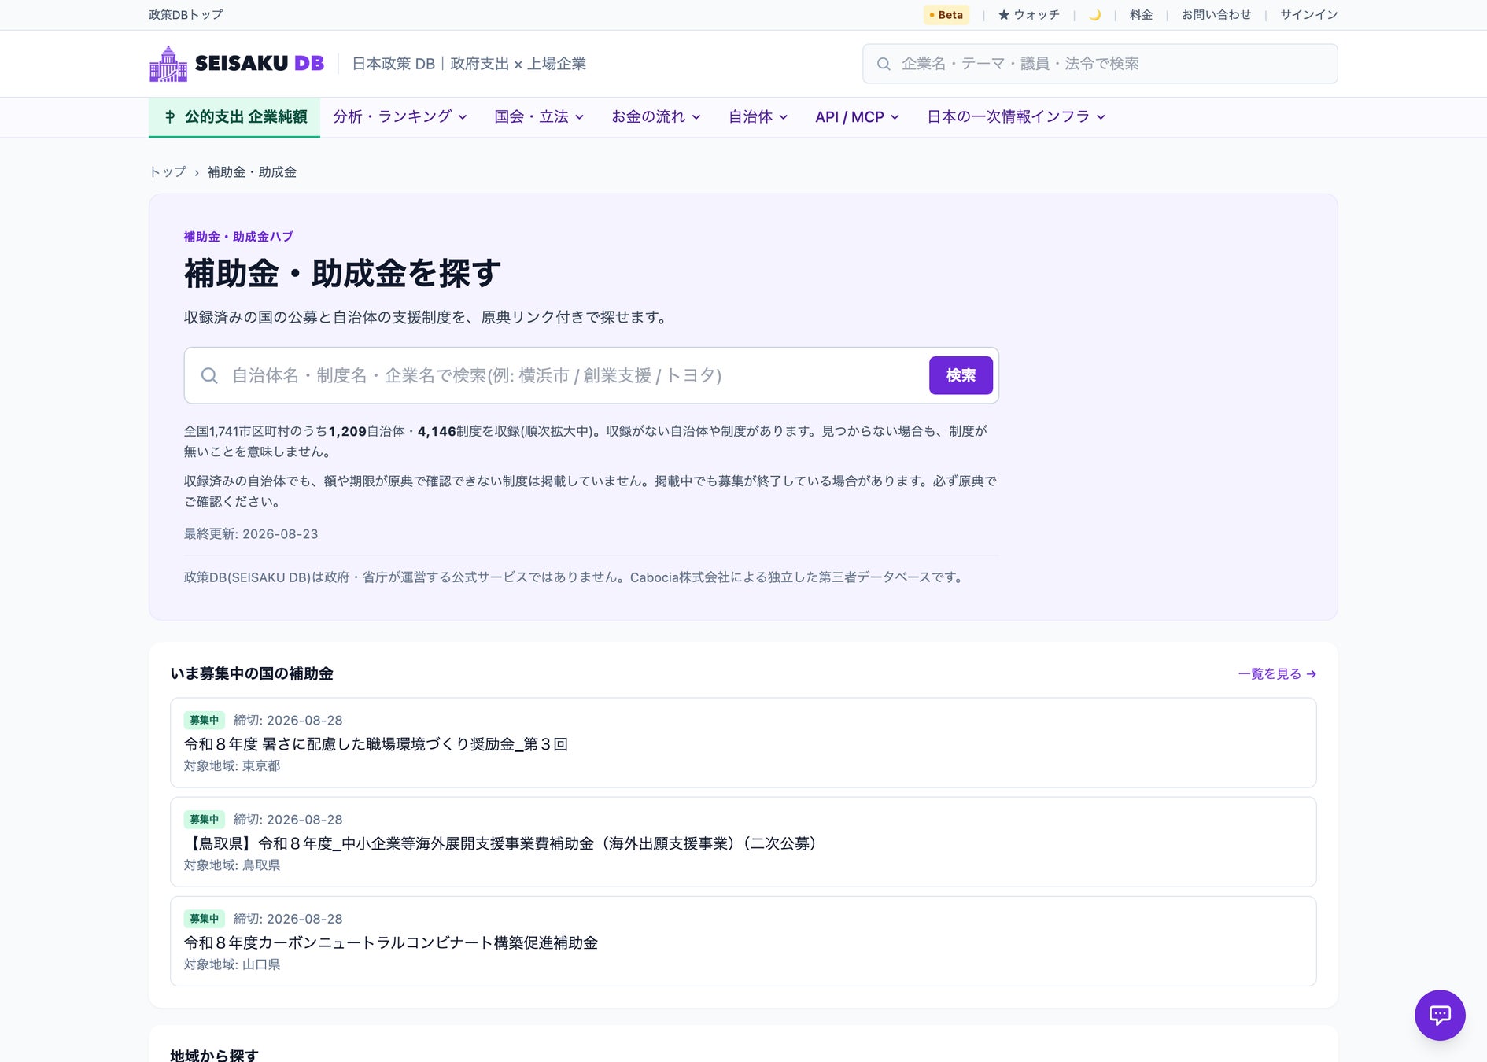Expand 日本の一次情報インフラ menu

point(1016,117)
